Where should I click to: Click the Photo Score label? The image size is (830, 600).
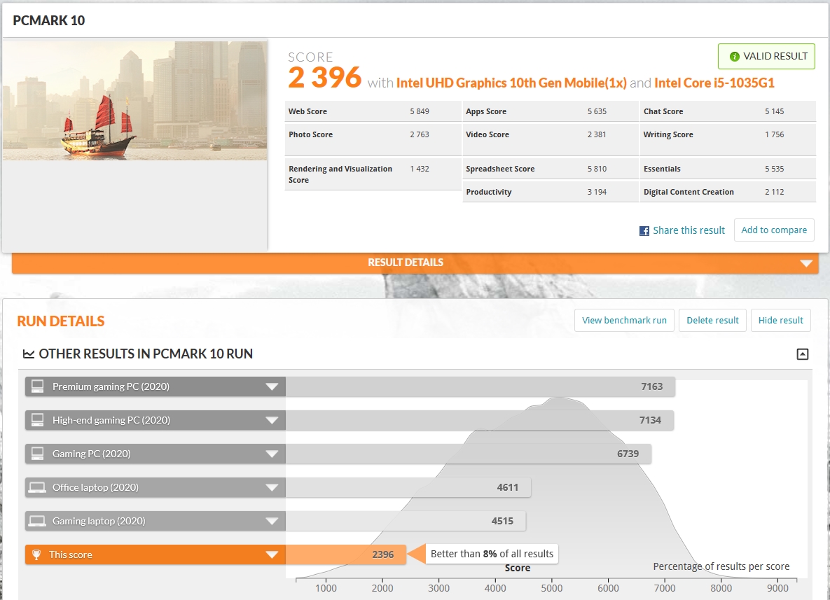point(311,134)
